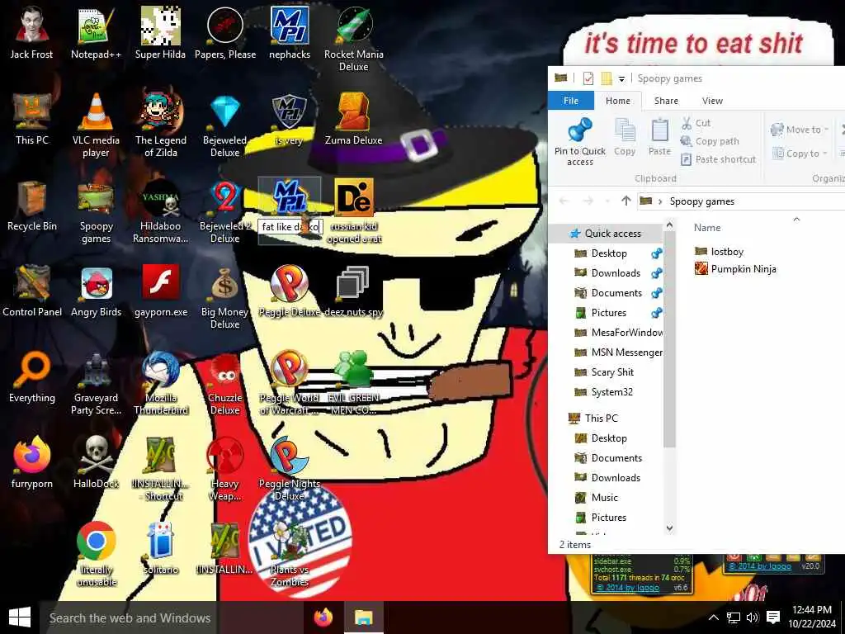Click the Cut command in ribbon
The width and height of the screenshot is (845, 634).
pos(696,123)
